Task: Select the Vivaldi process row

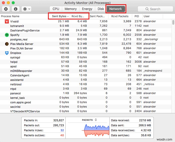Action: [x=85, y=21]
